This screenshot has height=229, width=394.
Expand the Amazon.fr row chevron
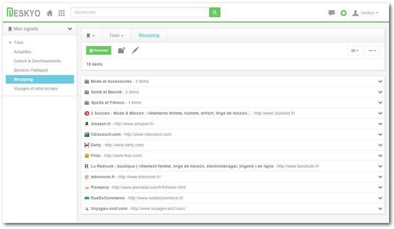point(380,124)
